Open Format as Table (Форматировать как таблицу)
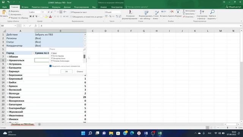This screenshot has width=243, height=137. pyautogui.click(x=145, y=15)
